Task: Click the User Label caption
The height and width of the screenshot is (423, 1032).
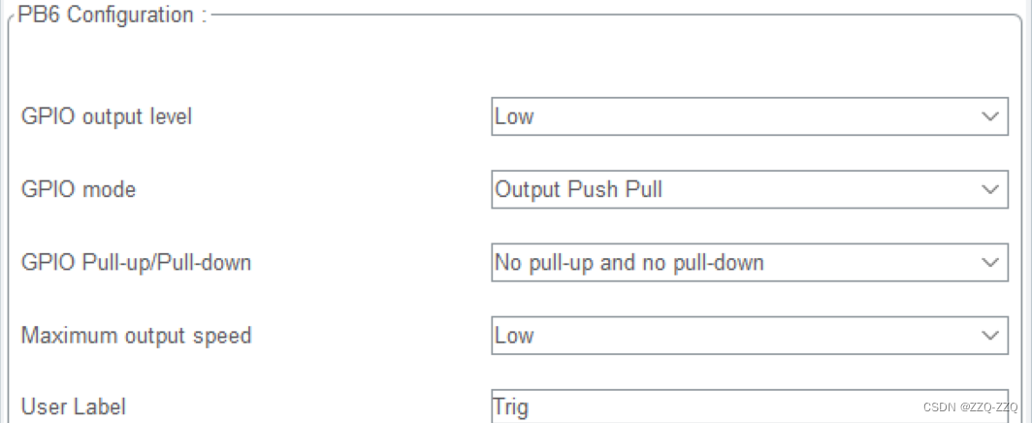Action: click(x=73, y=407)
